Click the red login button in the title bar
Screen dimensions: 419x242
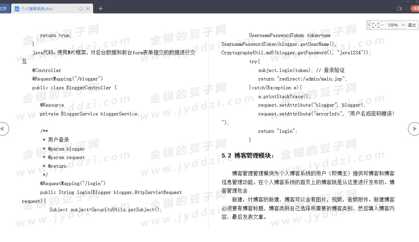click(415, 9)
